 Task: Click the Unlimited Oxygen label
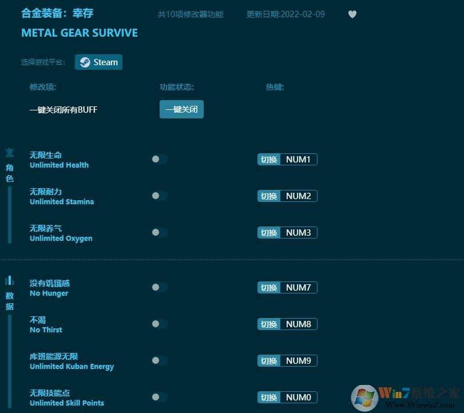[61, 239]
